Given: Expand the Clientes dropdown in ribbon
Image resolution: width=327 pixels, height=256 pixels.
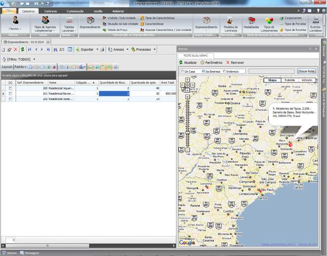Looking at the screenshot, I should click(20, 29).
